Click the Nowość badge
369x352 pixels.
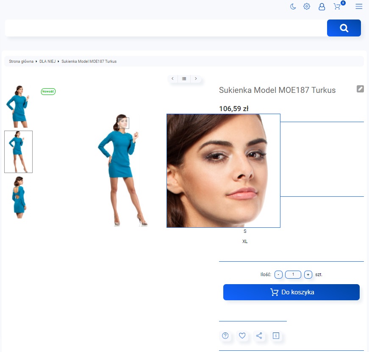[x=48, y=92]
